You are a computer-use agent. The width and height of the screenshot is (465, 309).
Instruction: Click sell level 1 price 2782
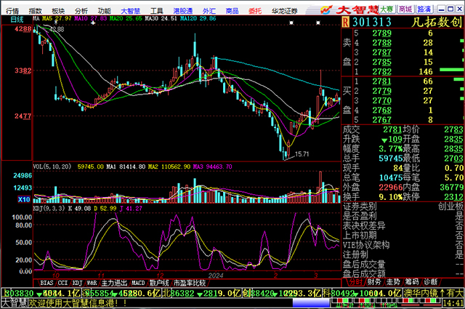click(382, 71)
